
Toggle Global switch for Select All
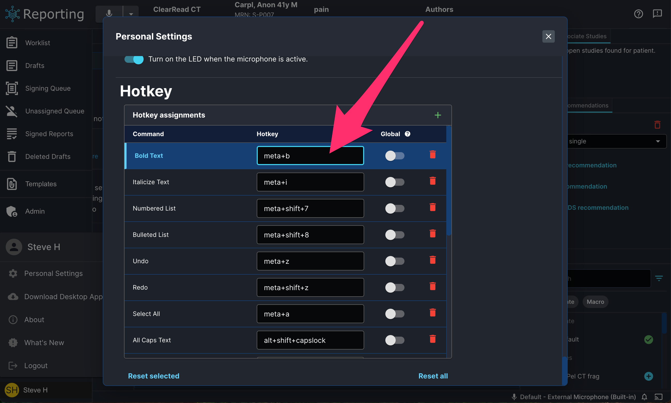tap(395, 314)
